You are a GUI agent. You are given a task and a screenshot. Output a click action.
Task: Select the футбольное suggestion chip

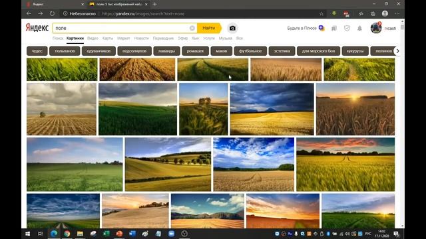[250, 51]
